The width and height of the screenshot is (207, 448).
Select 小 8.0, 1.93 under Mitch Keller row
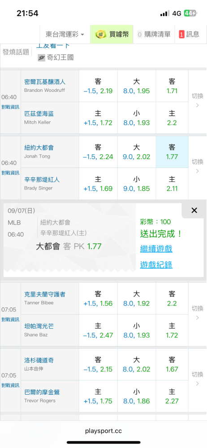click(136, 118)
